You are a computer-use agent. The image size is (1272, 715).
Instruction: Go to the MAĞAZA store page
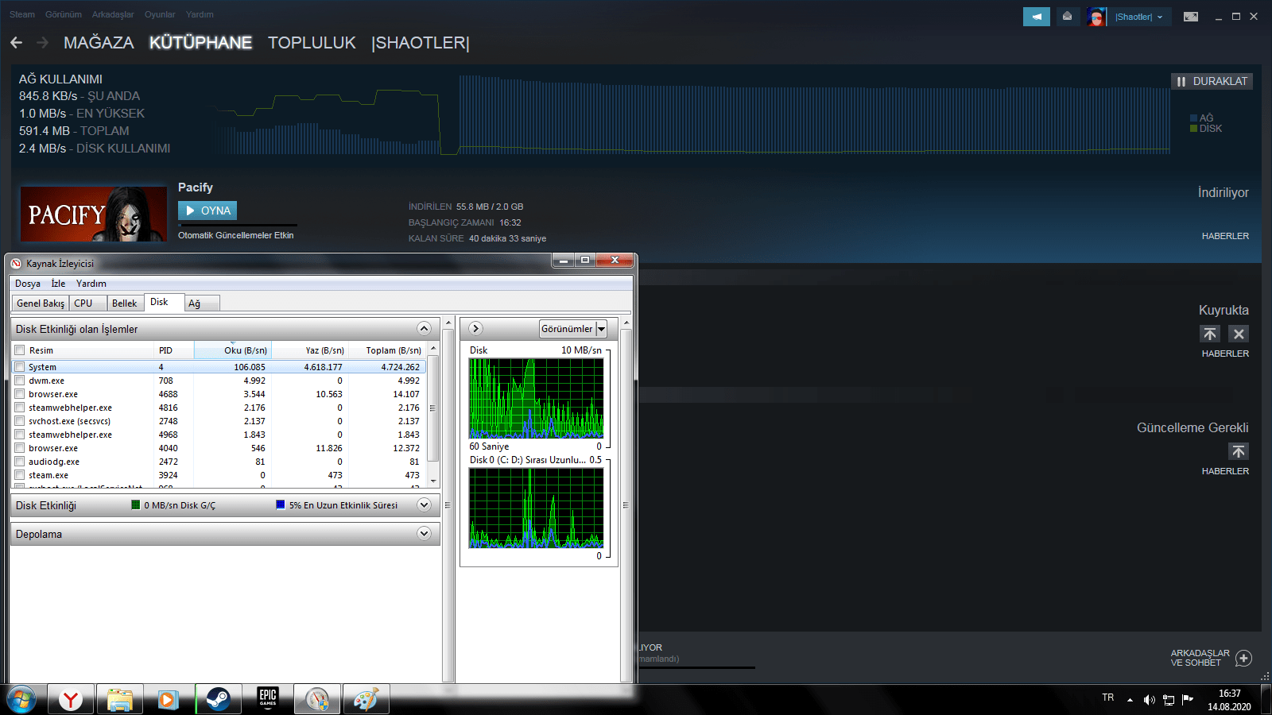click(x=99, y=43)
